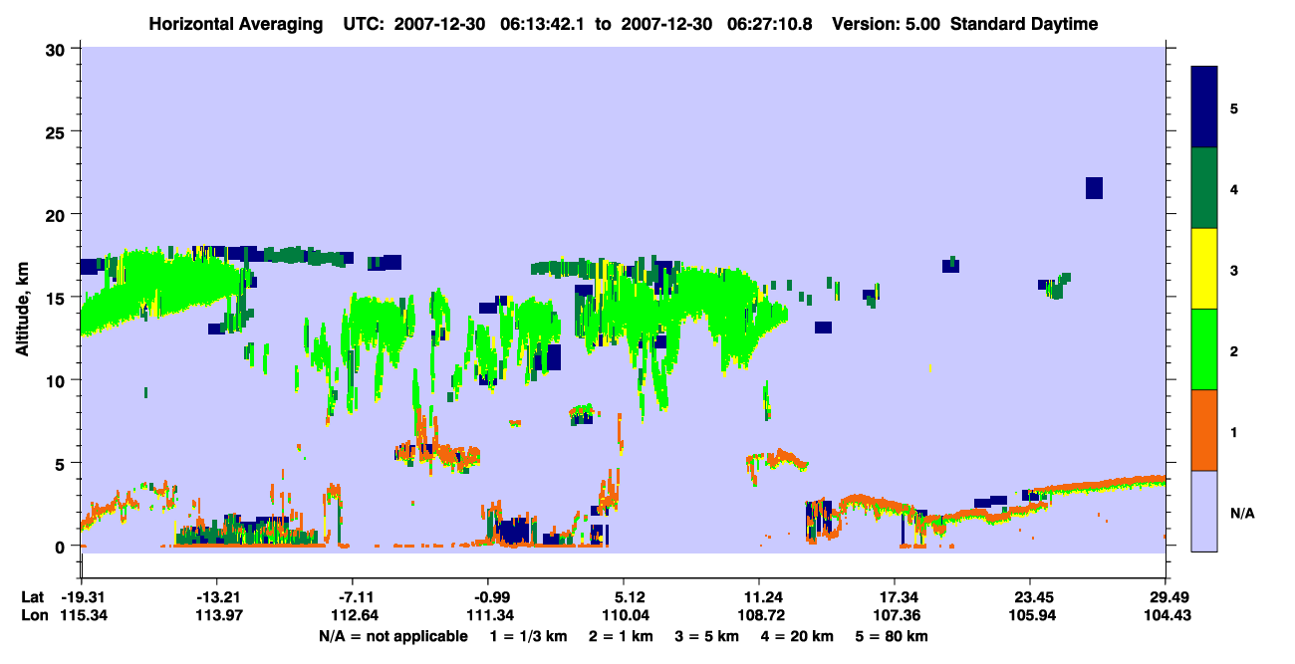Image resolution: width=1295 pixels, height=664 pixels.
Task: Click the longitude value 112.64
Action: 353,615
